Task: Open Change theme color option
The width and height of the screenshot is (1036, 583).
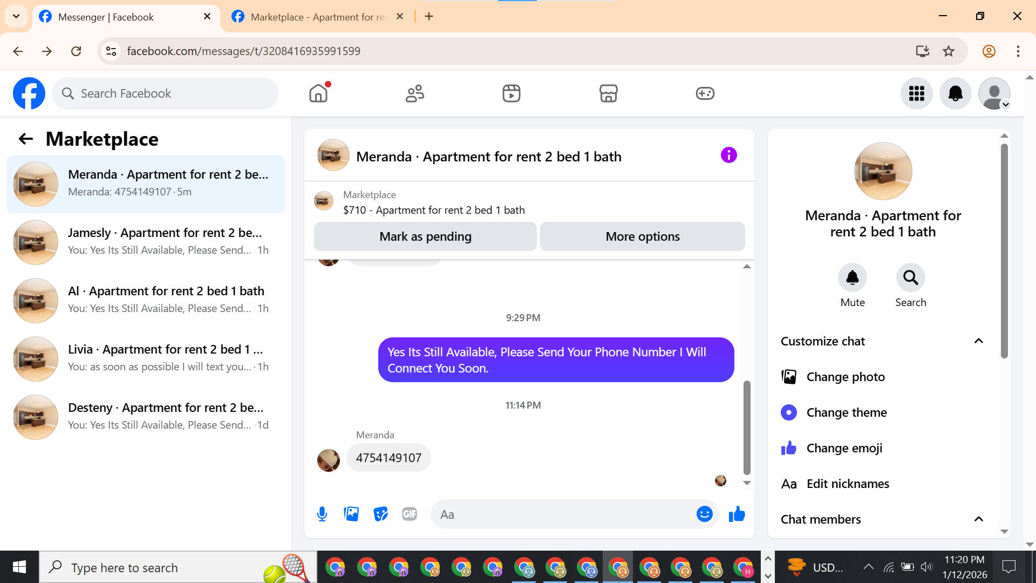Action: (x=846, y=412)
